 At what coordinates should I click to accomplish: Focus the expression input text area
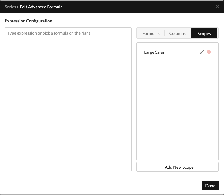[68, 99]
